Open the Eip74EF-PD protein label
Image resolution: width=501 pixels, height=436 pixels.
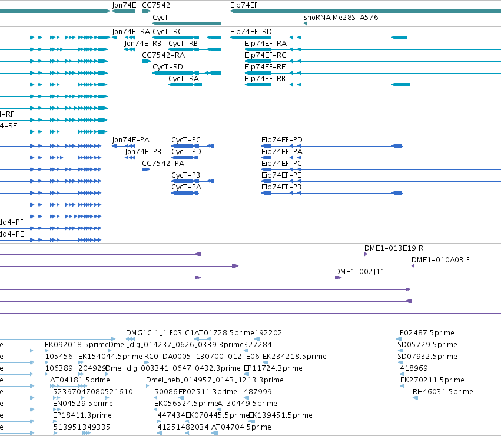pyautogui.click(x=282, y=140)
